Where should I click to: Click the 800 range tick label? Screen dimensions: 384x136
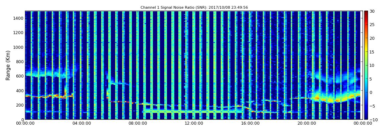click(x=20, y=61)
